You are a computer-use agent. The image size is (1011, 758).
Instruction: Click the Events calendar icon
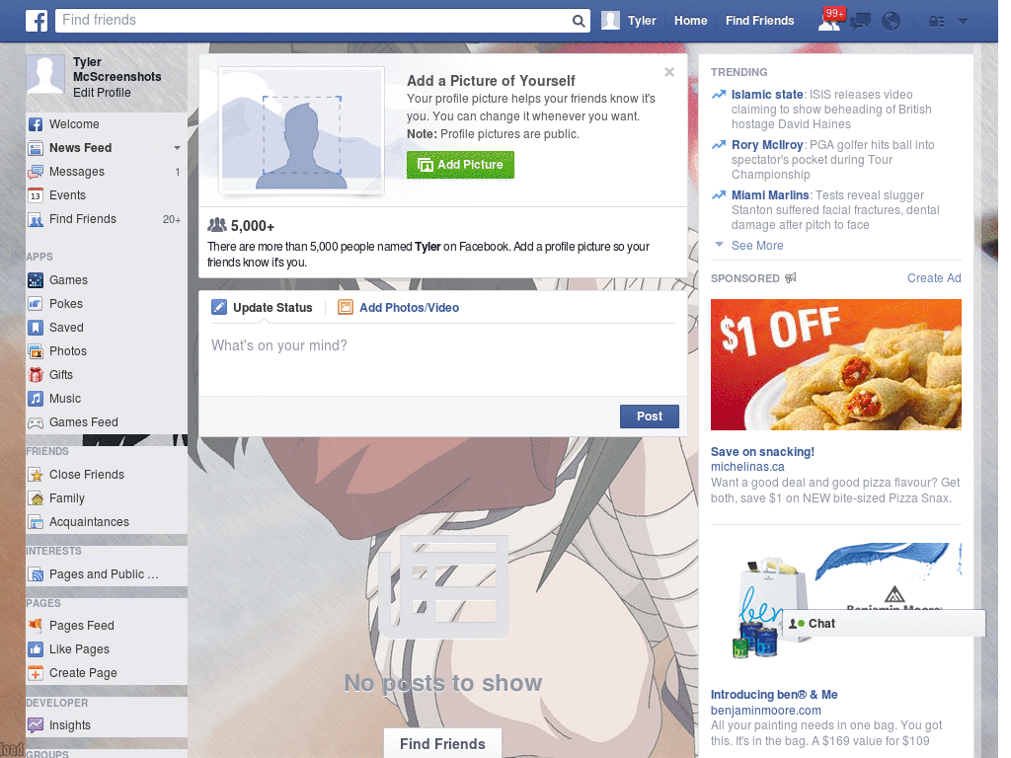[36, 195]
